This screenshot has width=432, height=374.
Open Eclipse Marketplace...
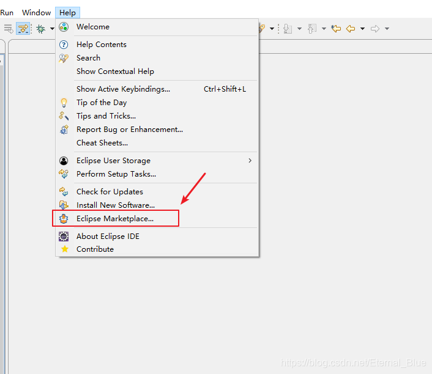click(x=157, y=219)
